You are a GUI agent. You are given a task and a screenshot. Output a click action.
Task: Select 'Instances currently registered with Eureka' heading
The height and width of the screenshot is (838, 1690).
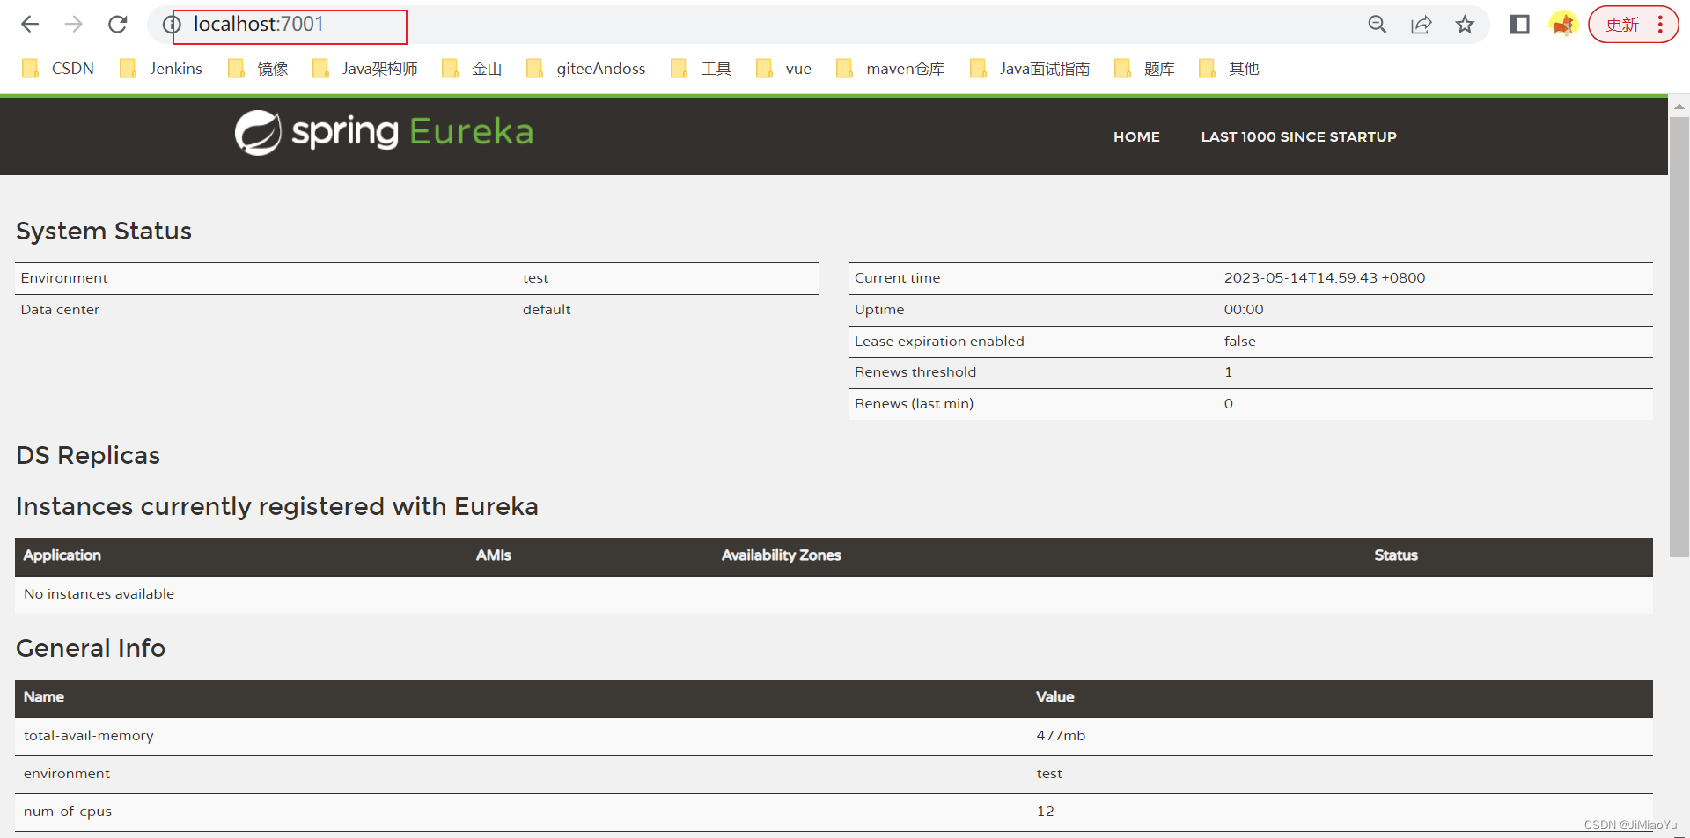click(x=277, y=506)
